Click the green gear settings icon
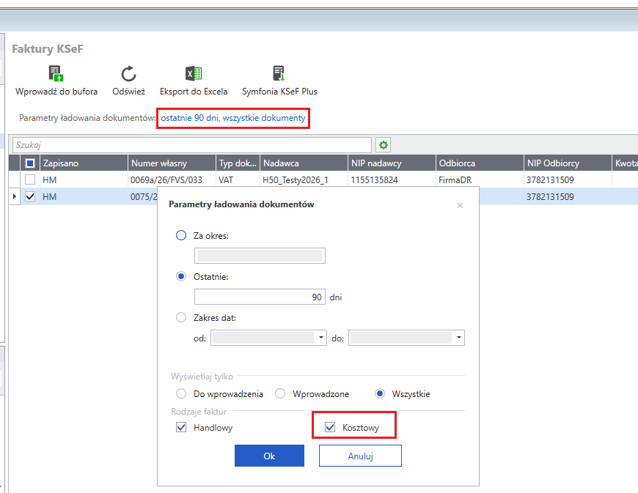Image resolution: width=638 pixels, height=493 pixels. tap(383, 145)
